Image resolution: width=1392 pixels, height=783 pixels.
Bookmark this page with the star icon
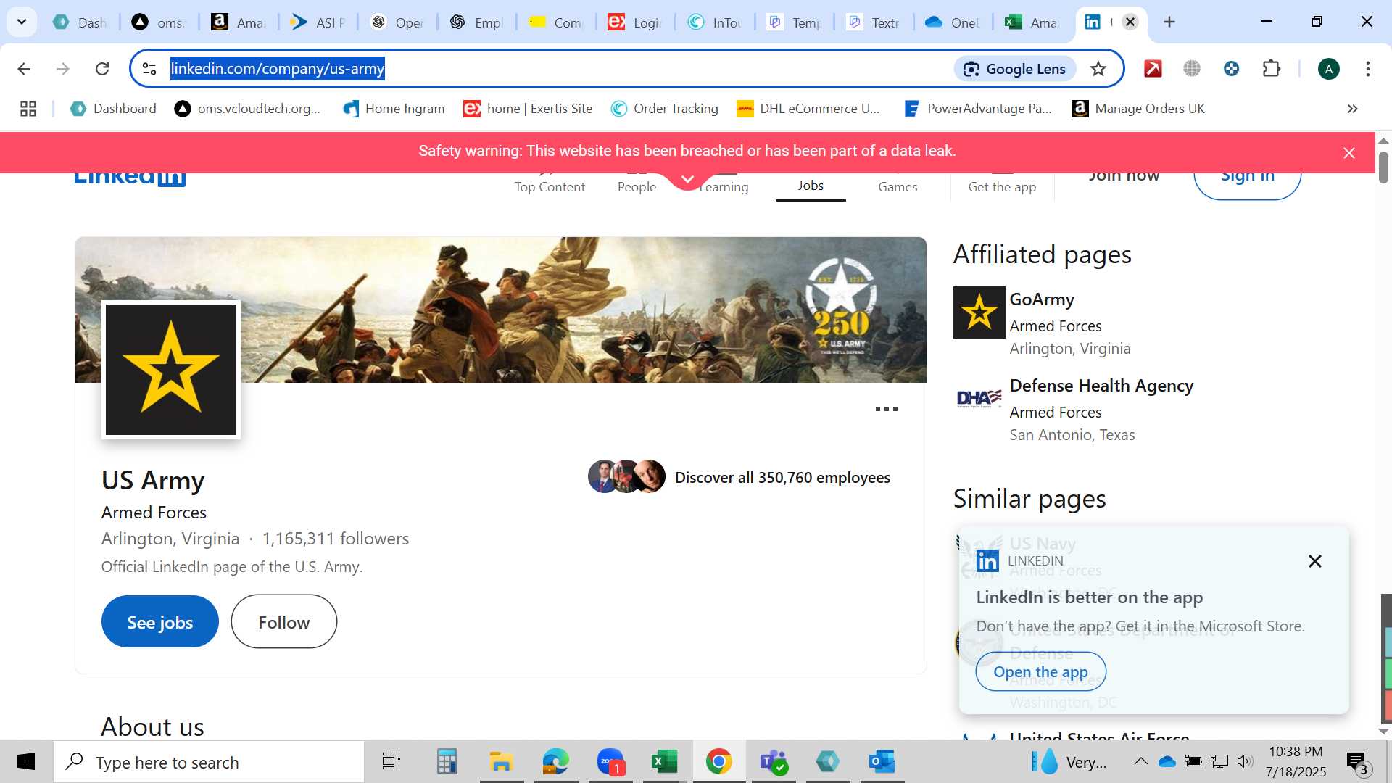point(1098,69)
